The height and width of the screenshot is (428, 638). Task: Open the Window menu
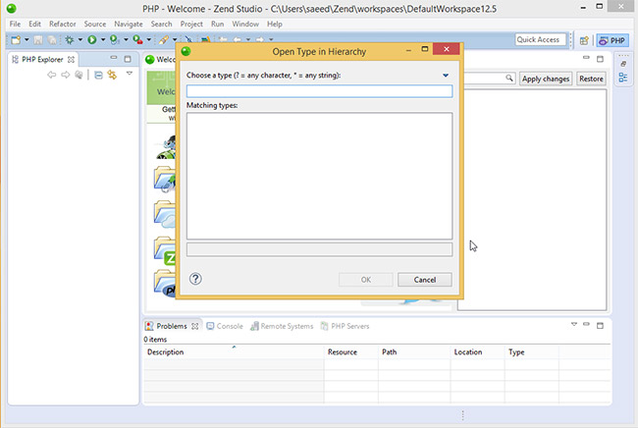pyautogui.click(x=245, y=24)
